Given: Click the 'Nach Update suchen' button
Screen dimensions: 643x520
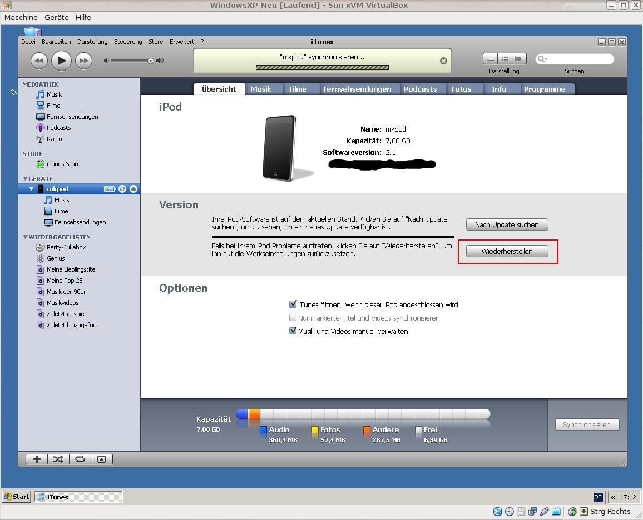Looking at the screenshot, I should pyautogui.click(x=507, y=225).
